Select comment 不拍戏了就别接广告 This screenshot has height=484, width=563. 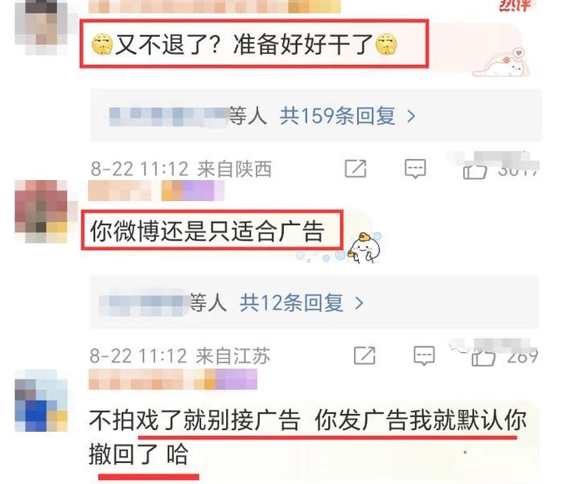tap(308, 437)
